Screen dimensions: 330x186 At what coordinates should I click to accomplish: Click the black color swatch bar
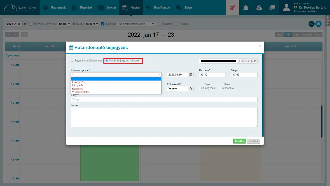[219, 61]
